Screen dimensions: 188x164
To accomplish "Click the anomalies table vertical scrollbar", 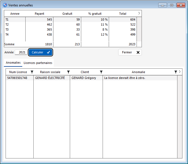I will point(180,117).
